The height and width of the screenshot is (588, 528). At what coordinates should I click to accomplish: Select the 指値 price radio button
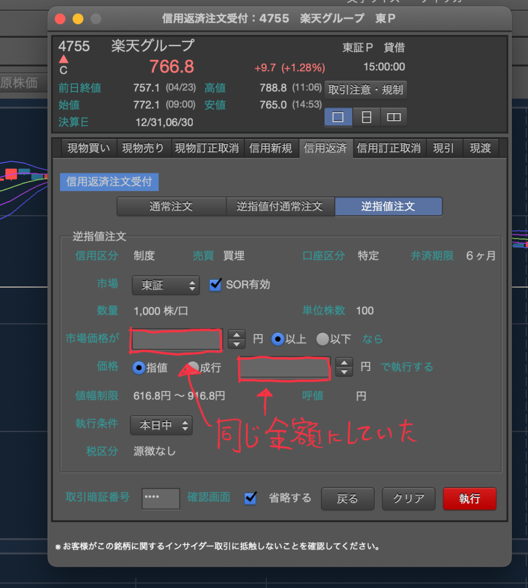(x=139, y=368)
